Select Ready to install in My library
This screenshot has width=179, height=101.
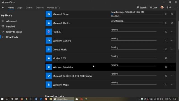[x=14, y=32]
